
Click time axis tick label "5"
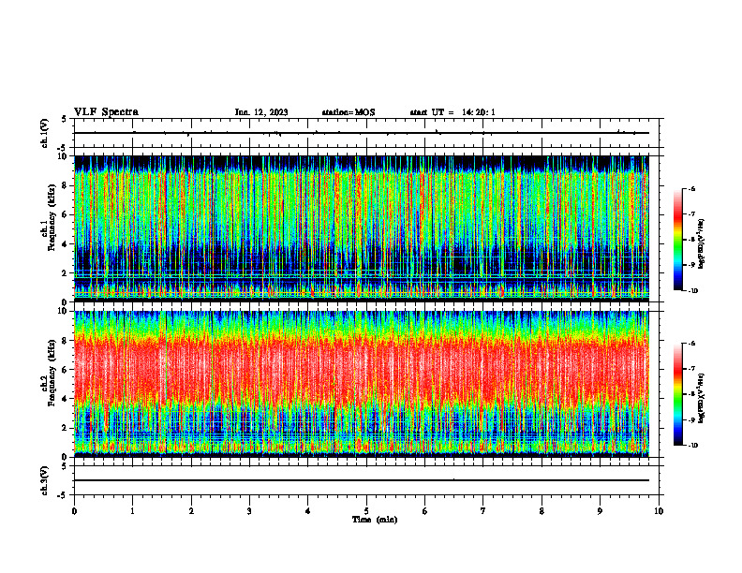pyautogui.click(x=366, y=511)
